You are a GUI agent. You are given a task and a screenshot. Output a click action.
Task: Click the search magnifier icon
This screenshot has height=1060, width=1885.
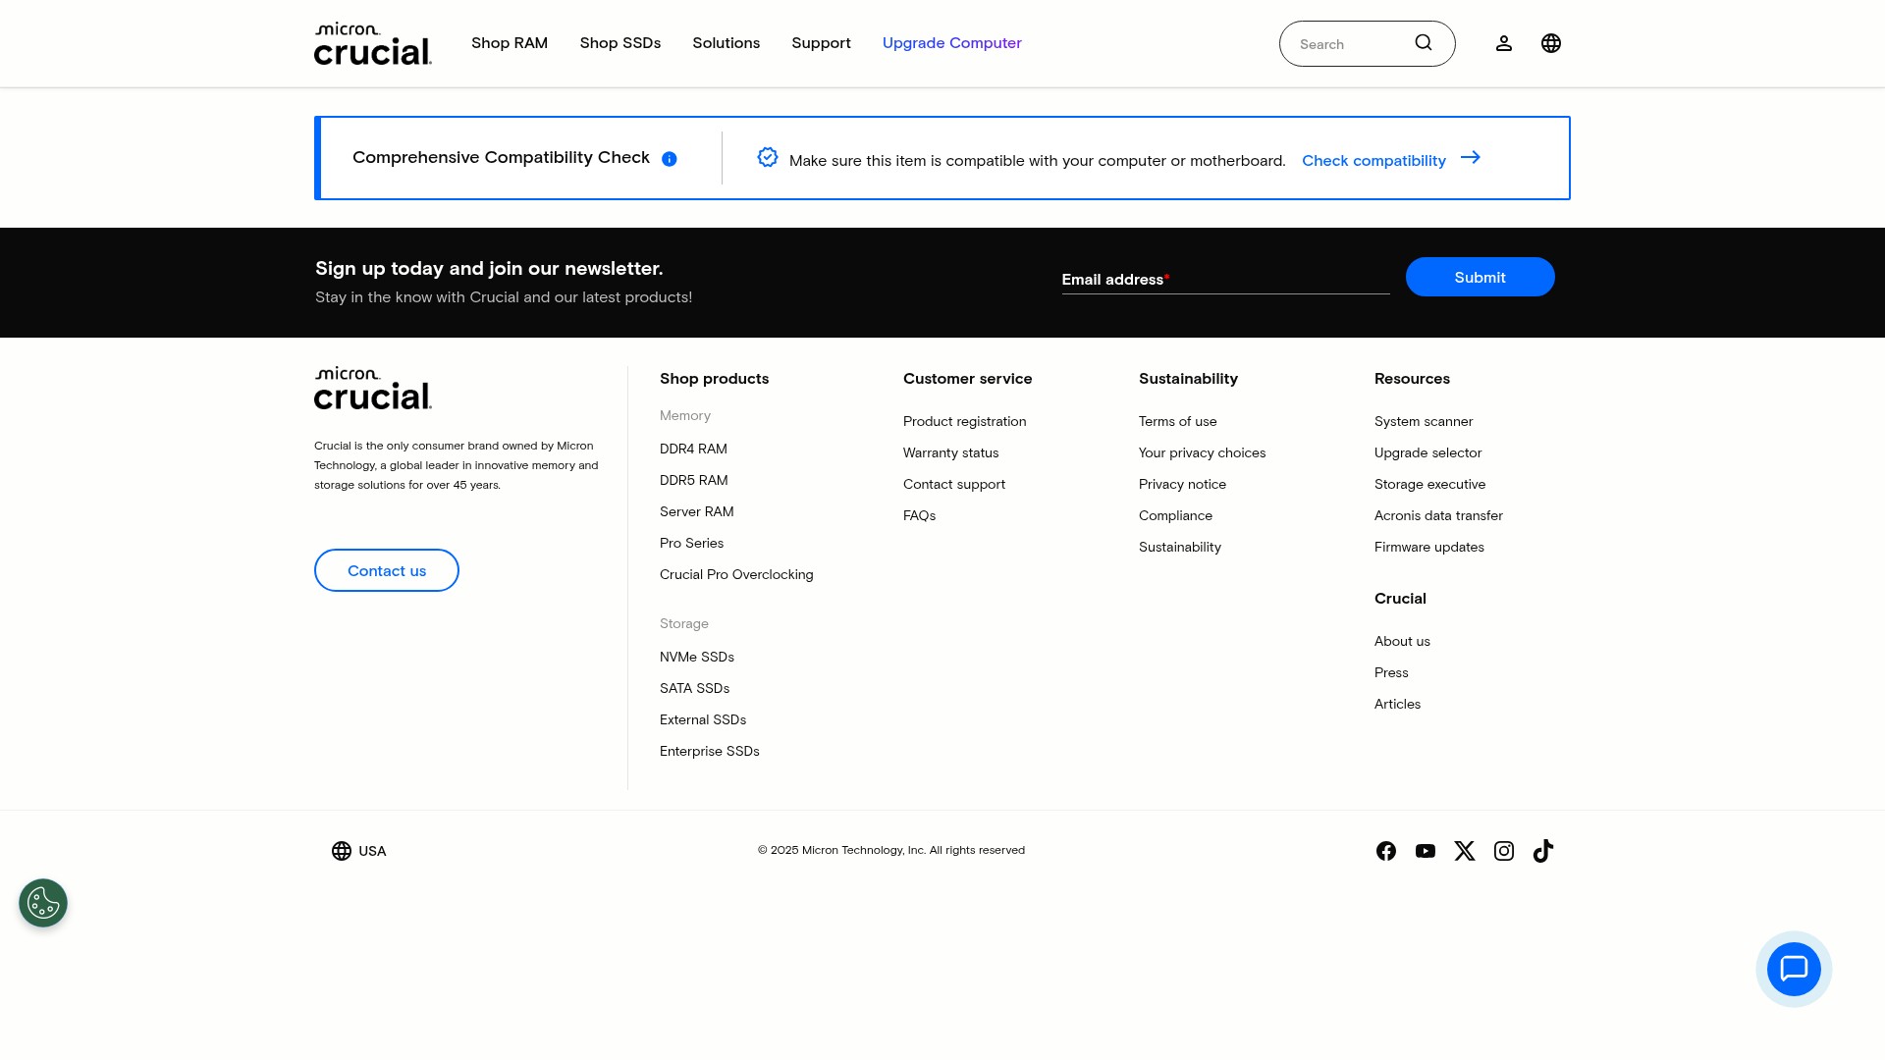click(1424, 43)
